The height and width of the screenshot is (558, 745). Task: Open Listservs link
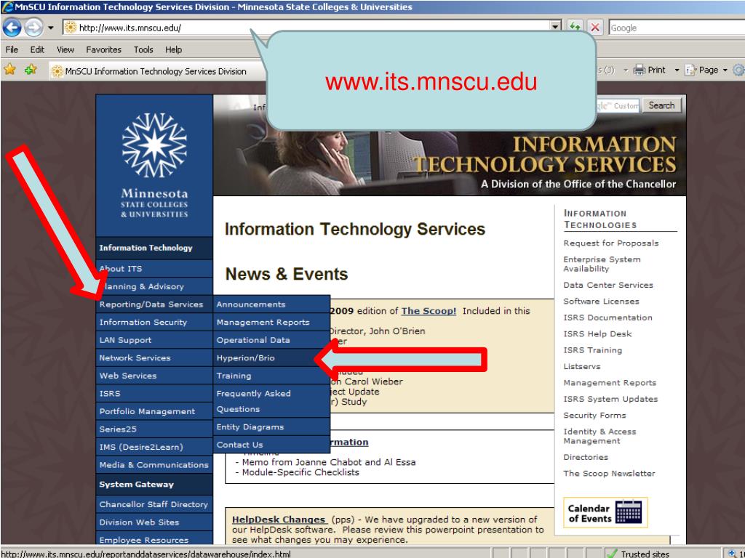point(582,366)
